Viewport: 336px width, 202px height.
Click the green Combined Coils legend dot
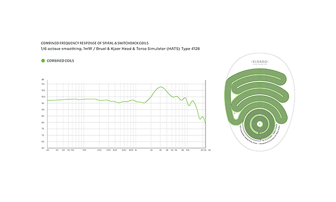tap(43, 61)
